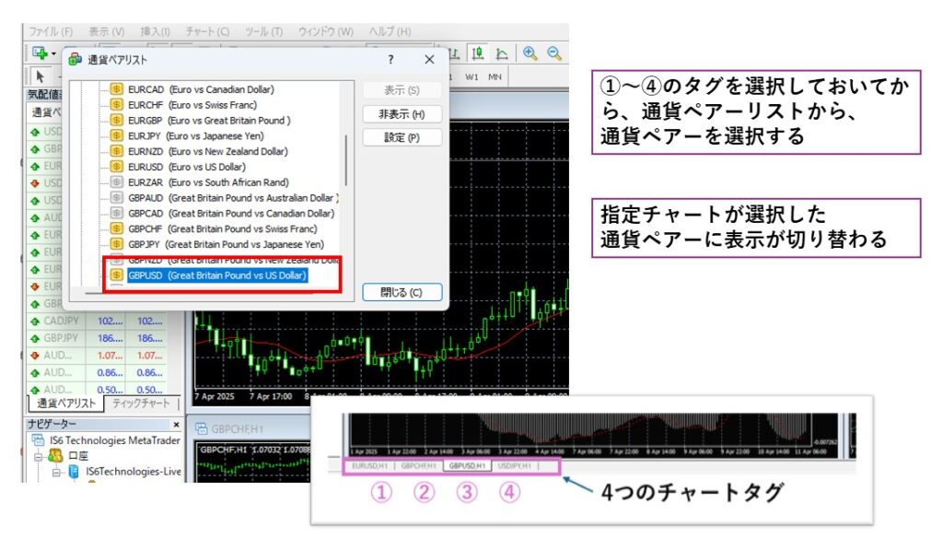Click the zoom out magnifier icon
The image size is (943, 549).
pos(554,53)
